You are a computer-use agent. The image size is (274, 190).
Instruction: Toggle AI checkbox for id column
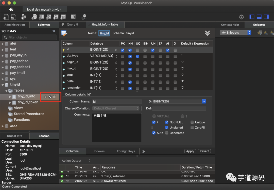pyautogui.click(x=168, y=50)
